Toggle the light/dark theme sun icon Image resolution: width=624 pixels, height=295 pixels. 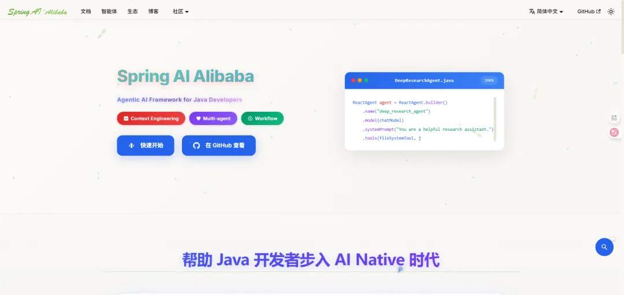click(x=611, y=12)
